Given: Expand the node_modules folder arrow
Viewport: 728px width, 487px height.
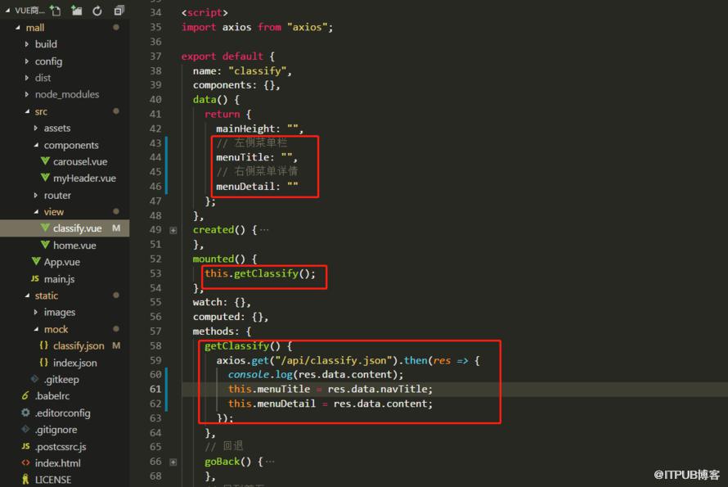Looking at the screenshot, I should [x=26, y=94].
